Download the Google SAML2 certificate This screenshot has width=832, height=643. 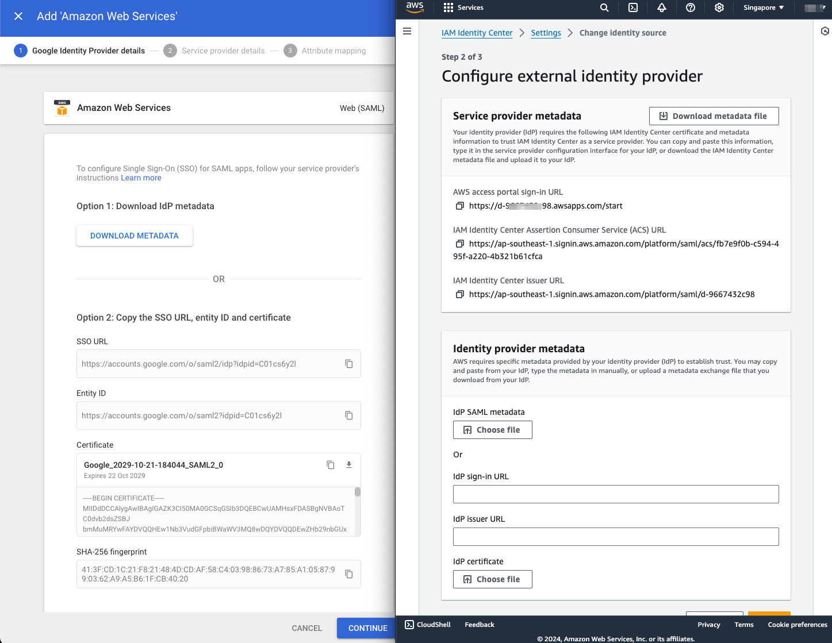(x=348, y=465)
